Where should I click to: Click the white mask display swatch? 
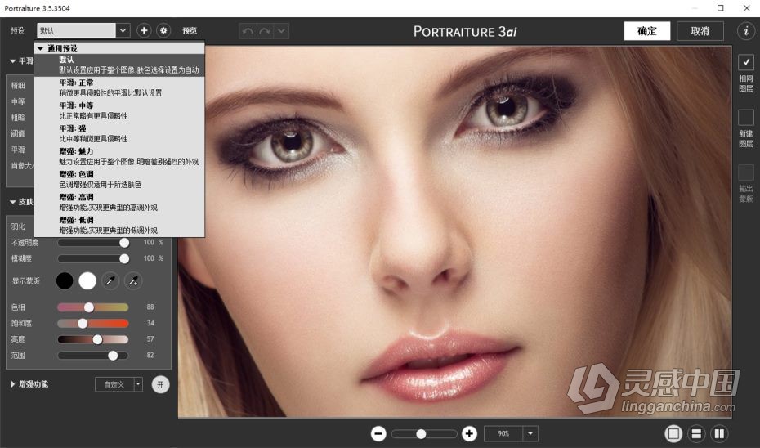coord(87,280)
